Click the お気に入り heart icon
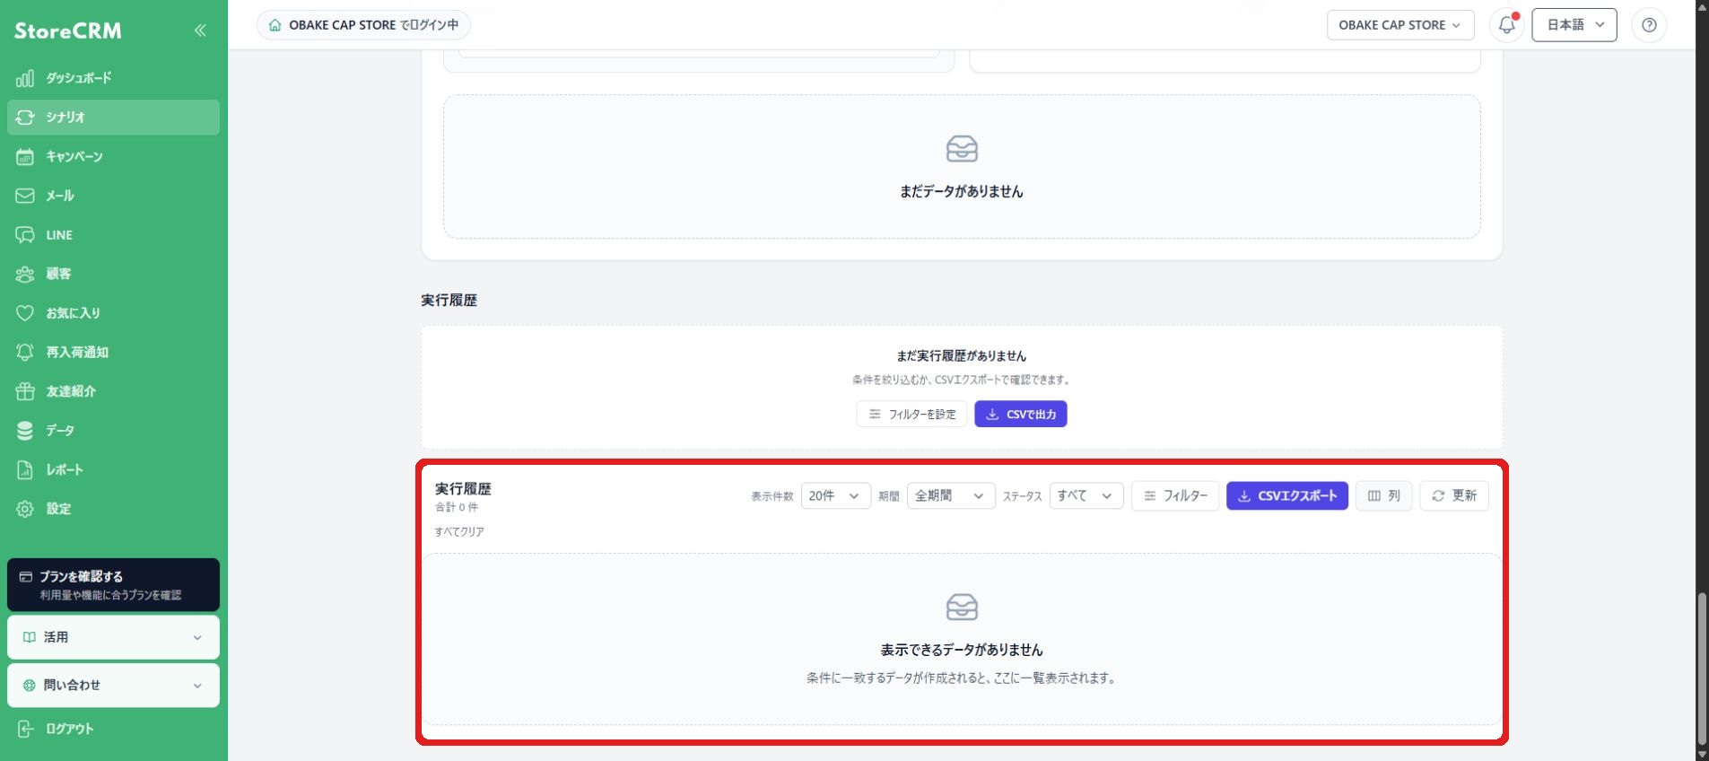 (x=25, y=313)
